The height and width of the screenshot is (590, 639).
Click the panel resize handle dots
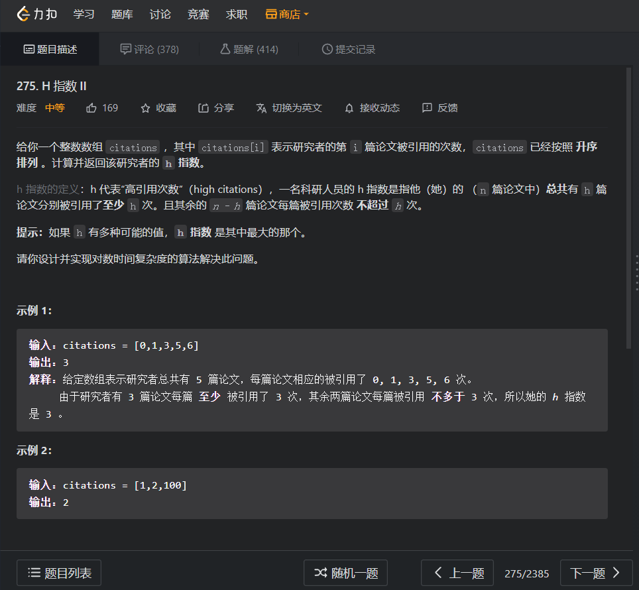tap(637, 273)
